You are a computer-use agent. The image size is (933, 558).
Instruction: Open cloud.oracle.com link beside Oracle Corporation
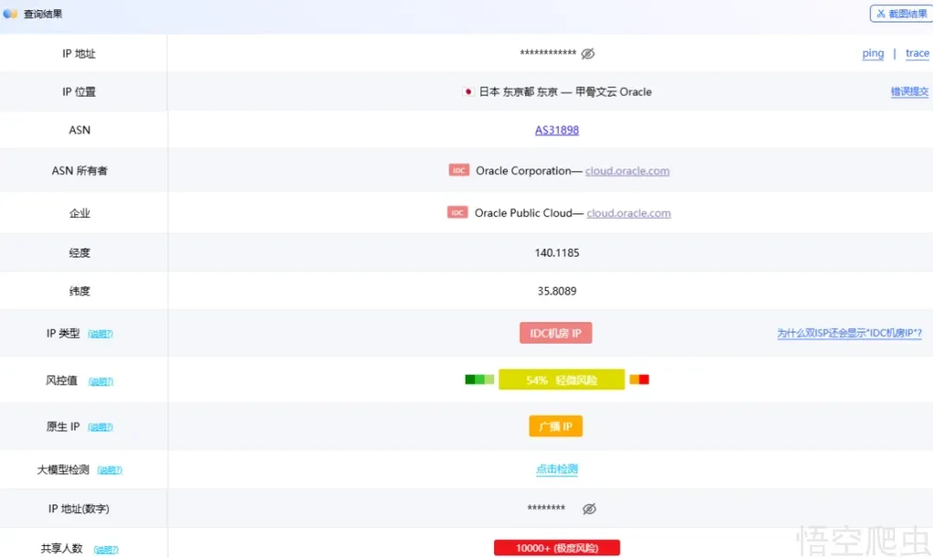(x=627, y=171)
